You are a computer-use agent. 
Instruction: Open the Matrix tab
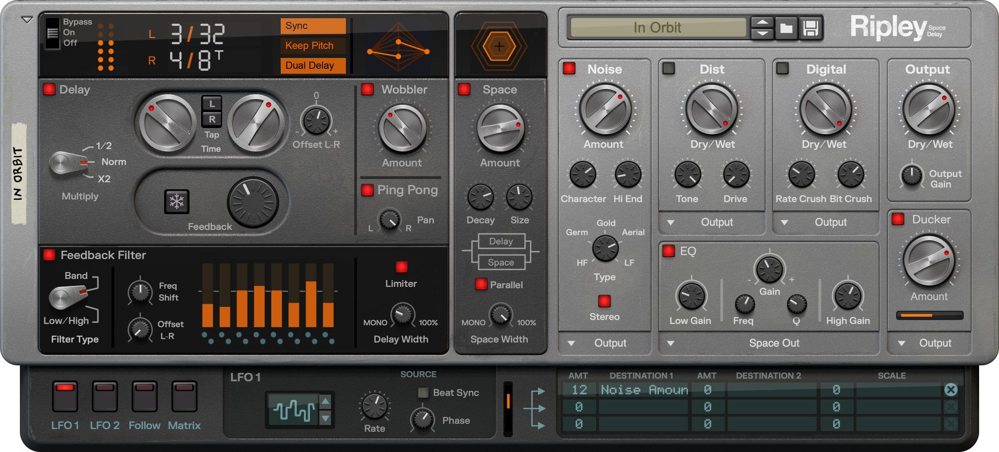point(184,396)
